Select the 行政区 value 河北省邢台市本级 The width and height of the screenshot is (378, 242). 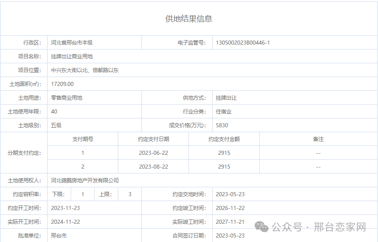[74, 42]
